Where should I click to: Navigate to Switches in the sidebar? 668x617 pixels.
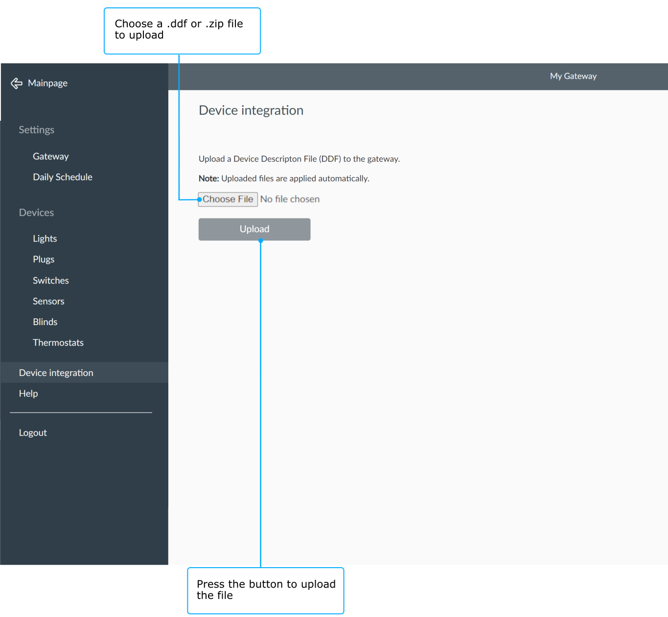pos(51,281)
